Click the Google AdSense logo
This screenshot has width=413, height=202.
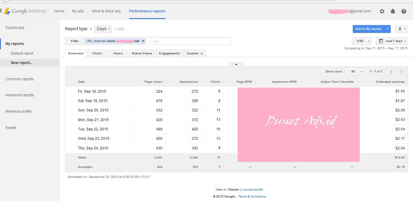(x=25, y=11)
